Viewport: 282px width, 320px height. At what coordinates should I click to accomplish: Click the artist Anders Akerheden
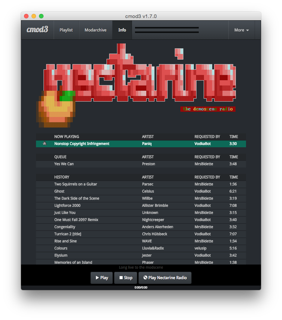pyautogui.click(x=157, y=227)
